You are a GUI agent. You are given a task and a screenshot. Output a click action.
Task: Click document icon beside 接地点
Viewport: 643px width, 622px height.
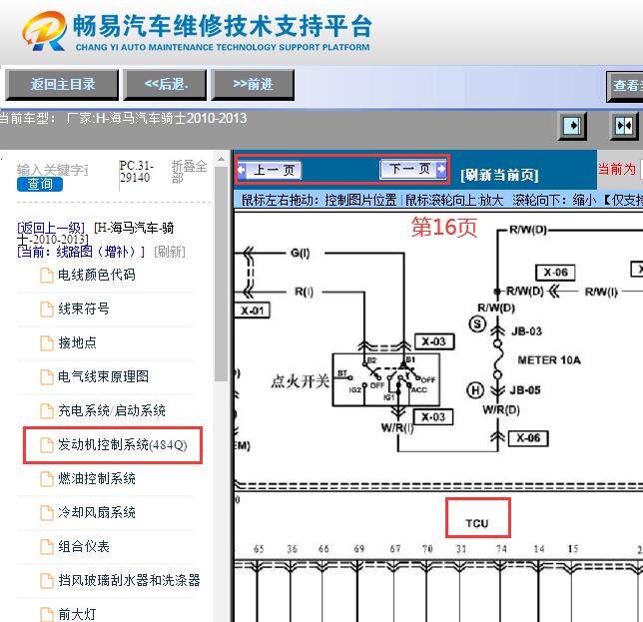click(x=47, y=343)
